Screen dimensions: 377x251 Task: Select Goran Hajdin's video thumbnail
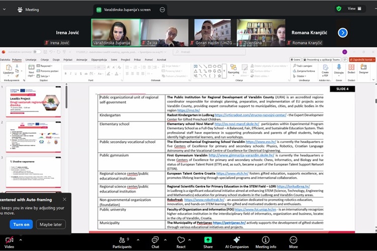(x=212, y=33)
